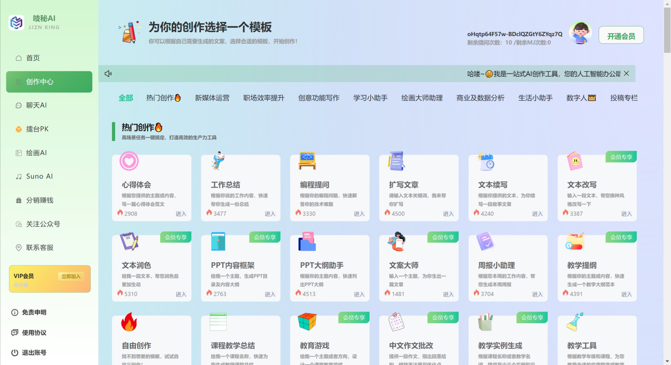Open the 文案大师 tool via 进入
671x365 pixels.
(x=448, y=294)
